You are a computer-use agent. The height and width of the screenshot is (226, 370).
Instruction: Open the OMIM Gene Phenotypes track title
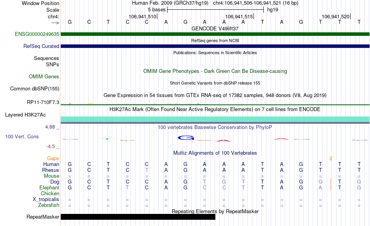(215, 71)
